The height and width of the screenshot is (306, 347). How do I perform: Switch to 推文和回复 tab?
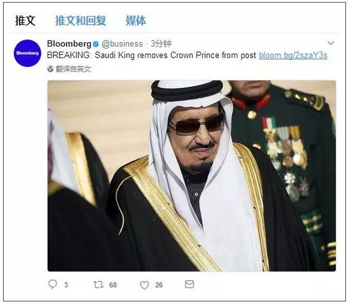pos(81,21)
